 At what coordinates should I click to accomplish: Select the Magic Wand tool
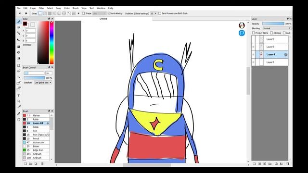tap(19, 77)
